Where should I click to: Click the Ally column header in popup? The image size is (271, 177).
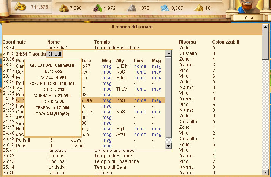[x=120, y=61]
